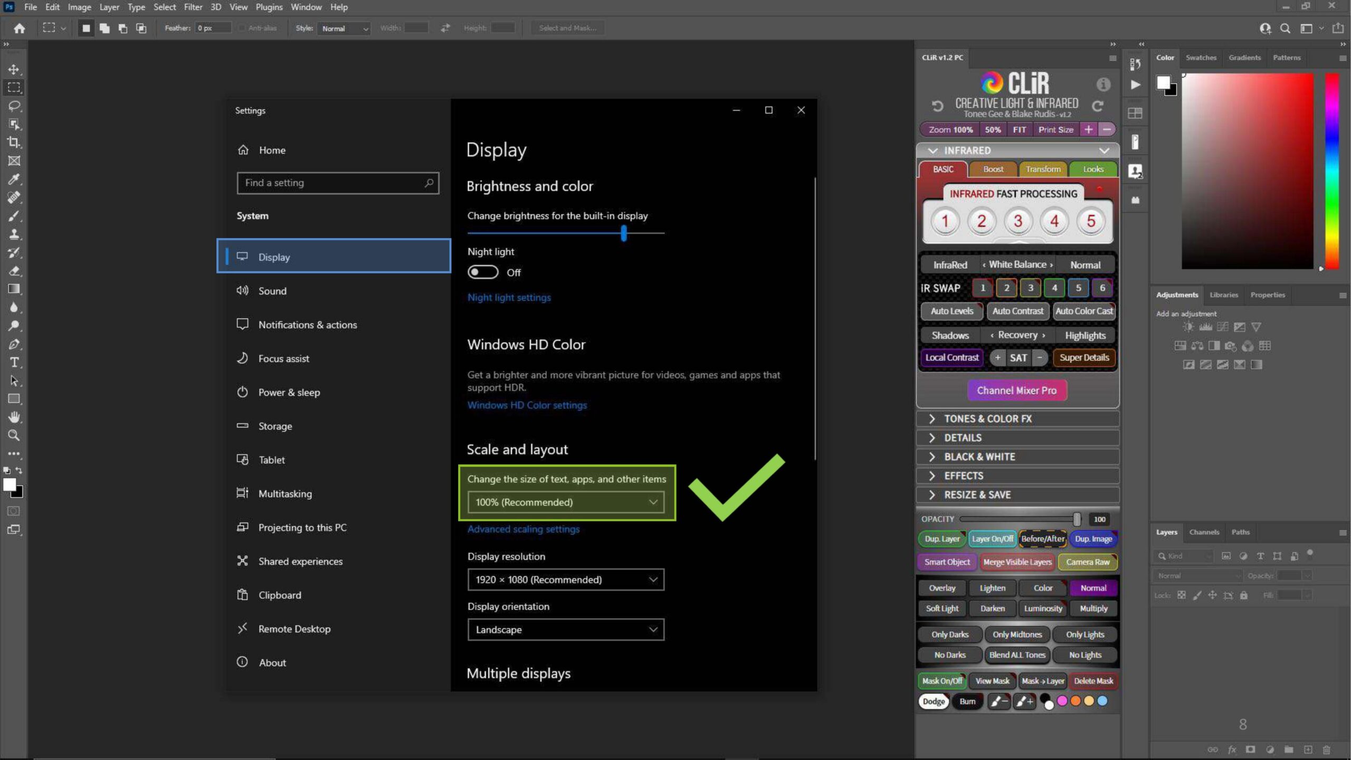Toggle Quick Mask mode icon
1351x760 pixels.
click(x=14, y=511)
